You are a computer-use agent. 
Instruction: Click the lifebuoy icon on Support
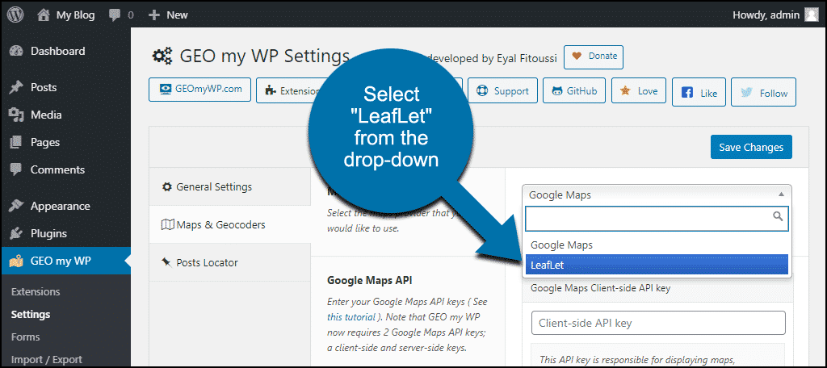point(482,90)
